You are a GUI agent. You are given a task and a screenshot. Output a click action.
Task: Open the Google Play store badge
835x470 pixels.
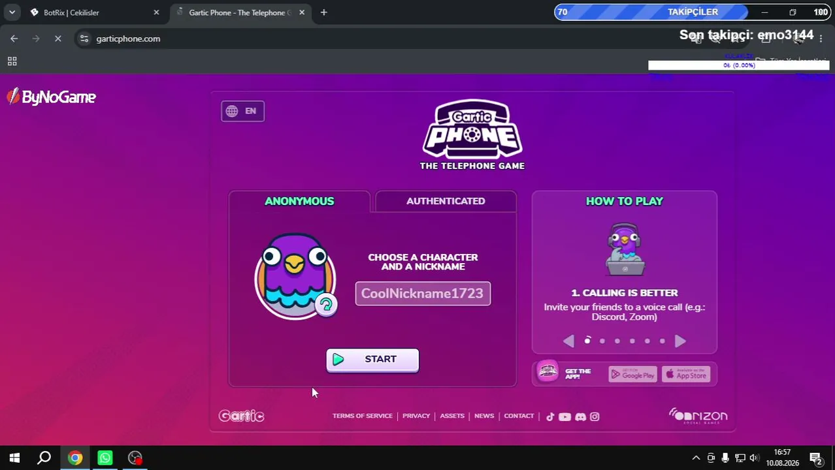tap(632, 374)
